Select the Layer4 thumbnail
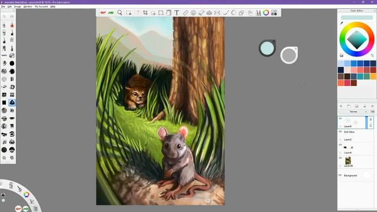Image resolution: width=377 pixels, height=212 pixels. tap(348, 147)
